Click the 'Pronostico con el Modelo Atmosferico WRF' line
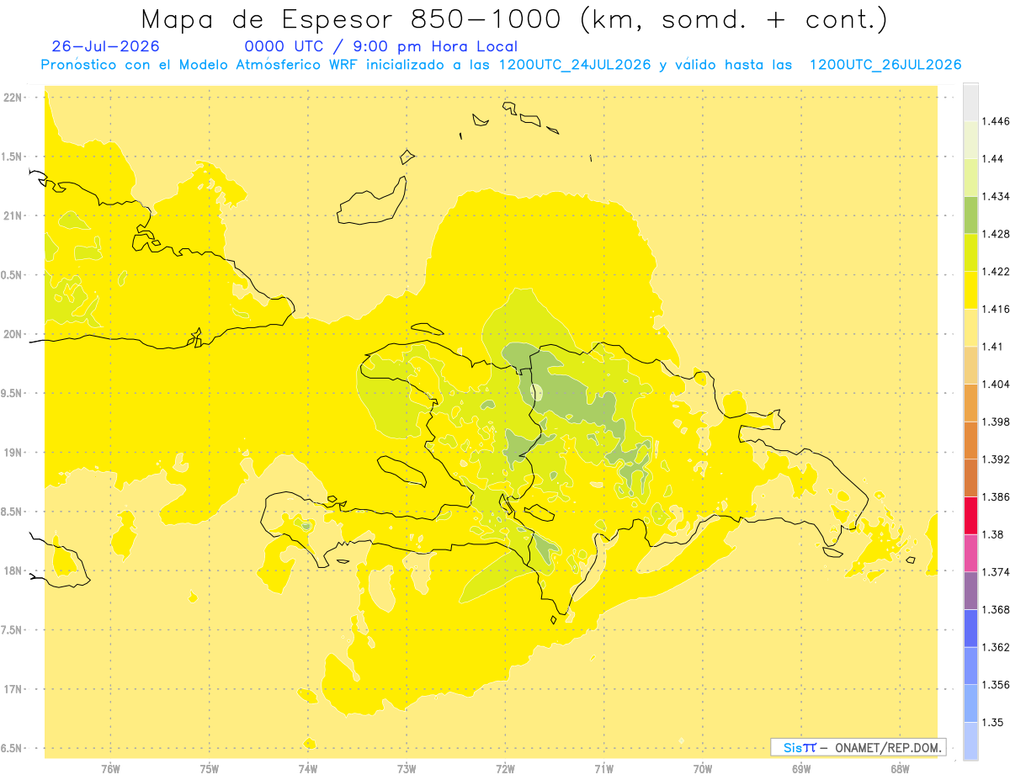The image size is (1010, 780). tap(502, 65)
